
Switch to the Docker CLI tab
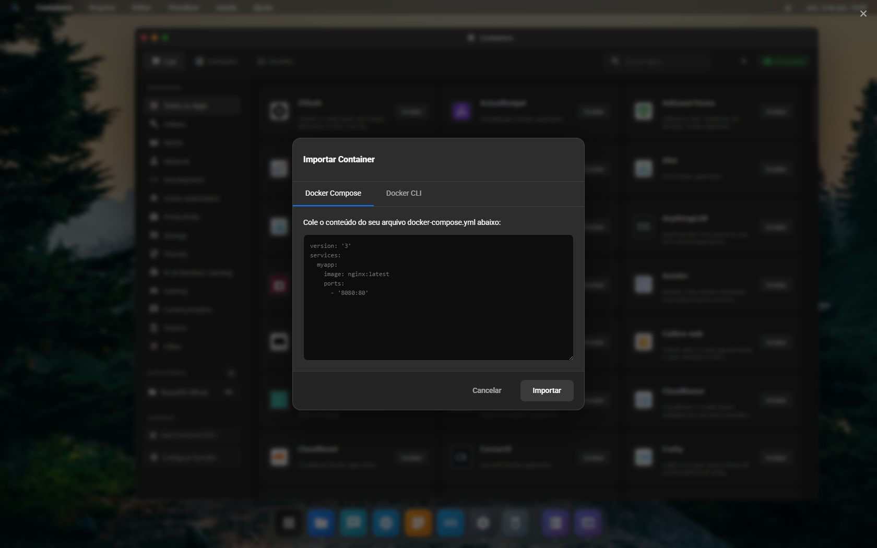point(403,193)
